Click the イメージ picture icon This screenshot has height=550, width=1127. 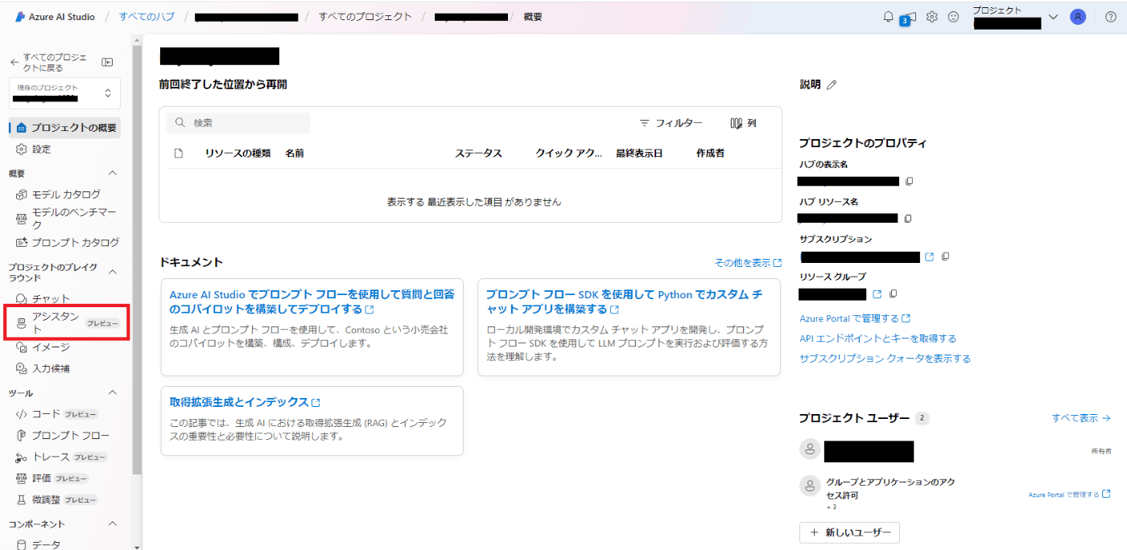(21, 347)
